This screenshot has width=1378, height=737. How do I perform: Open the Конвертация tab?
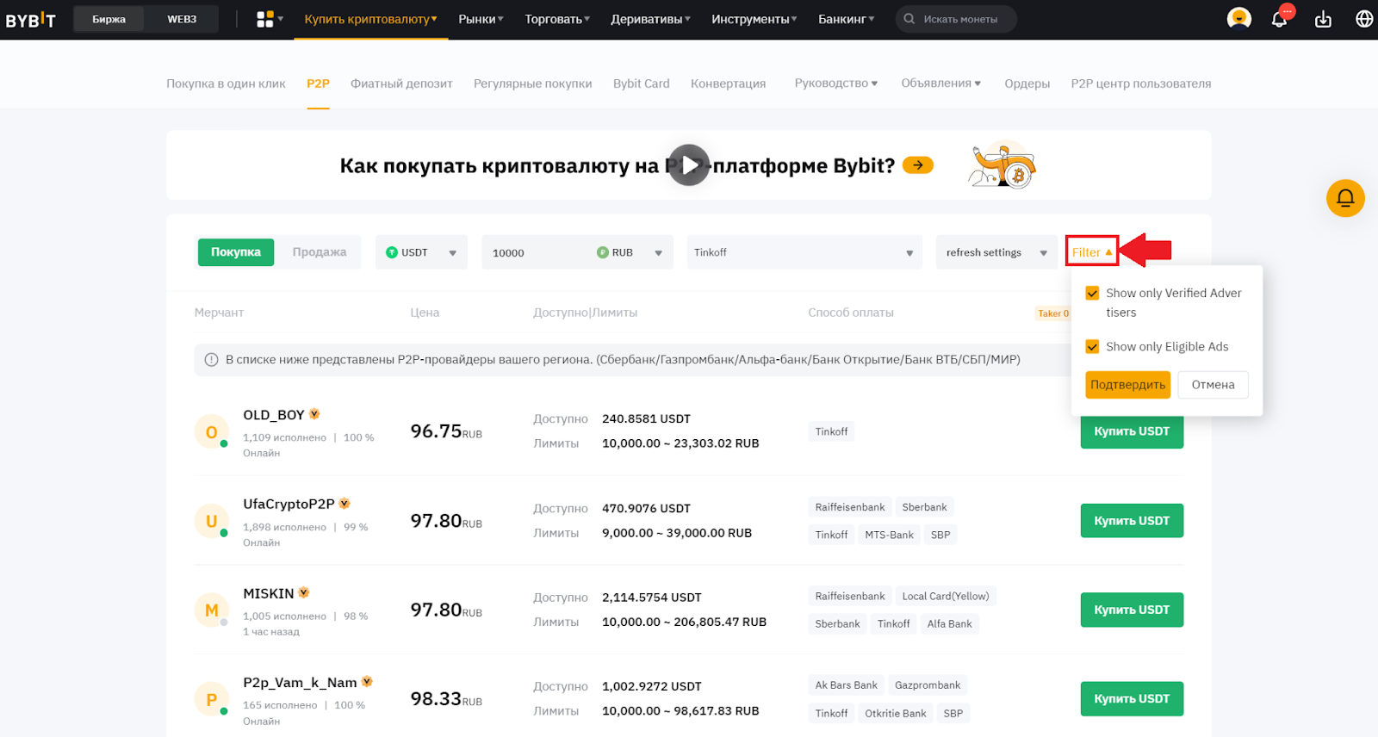pyautogui.click(x=729, y=84)
